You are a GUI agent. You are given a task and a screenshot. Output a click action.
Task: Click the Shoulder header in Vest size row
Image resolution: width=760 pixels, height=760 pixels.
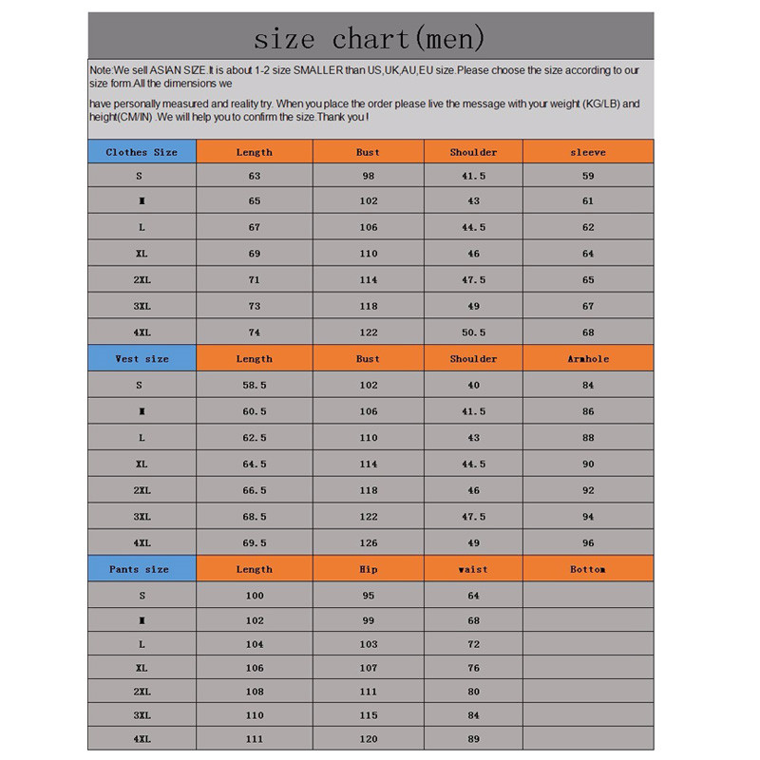[473, 359]
